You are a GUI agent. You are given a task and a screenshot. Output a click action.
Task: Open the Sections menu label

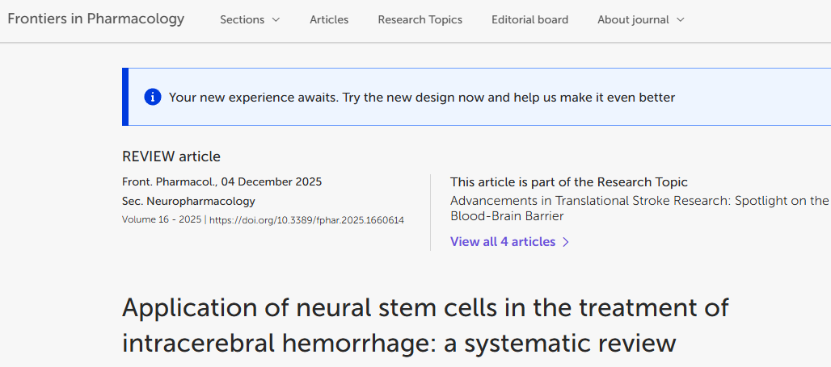[242, 19]
